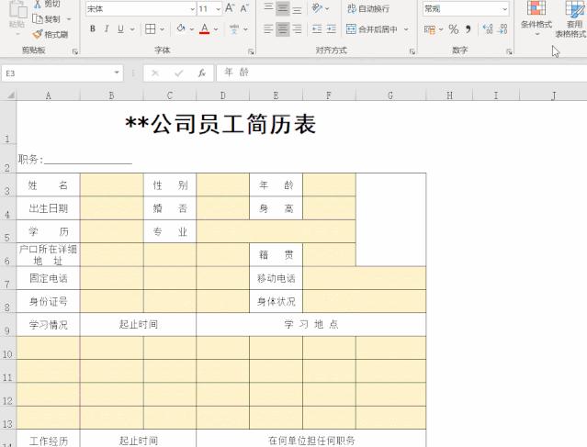This screenshot has height=447, width=587.
Task: Expand Merge & Center (合并后居中) dropdown arrow
Action: coord(406,29)
